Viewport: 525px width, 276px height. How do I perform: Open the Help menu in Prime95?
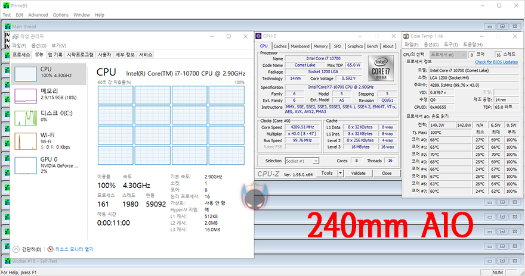[100, 15]
